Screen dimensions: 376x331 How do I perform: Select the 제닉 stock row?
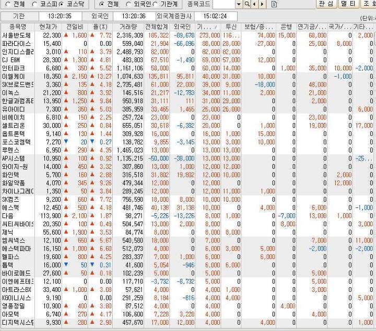click(187, 232)
